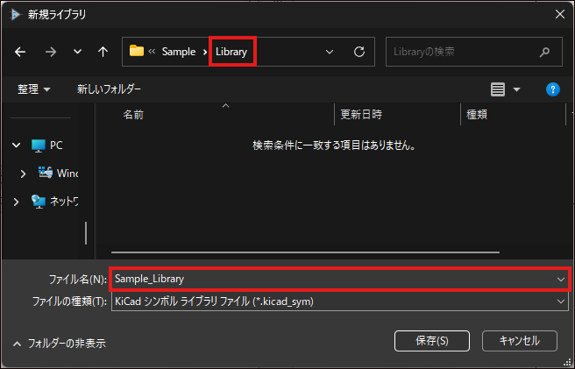The height and width of the screenshot is (369, 575).
Task: Click 新しいフォルダー to create folder
Action: pos(109,89)
